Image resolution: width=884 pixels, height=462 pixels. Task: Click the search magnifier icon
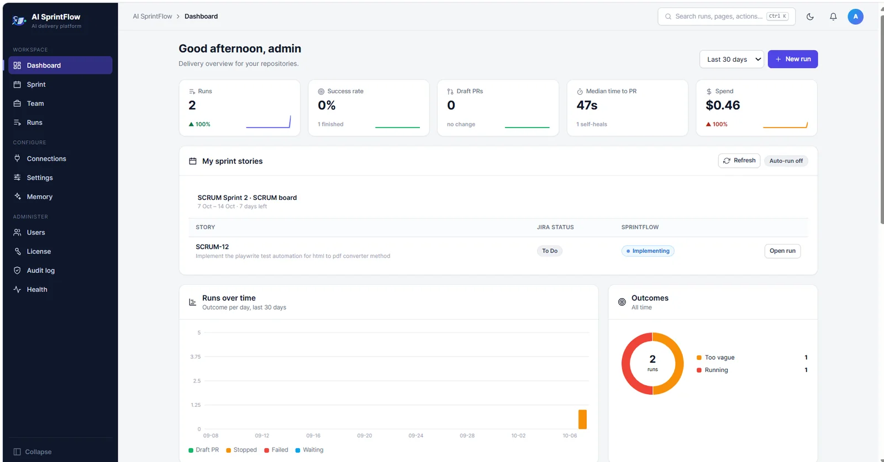coord(668,17)
